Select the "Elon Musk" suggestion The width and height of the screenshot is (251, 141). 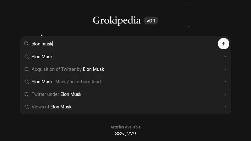click(42, 57)
